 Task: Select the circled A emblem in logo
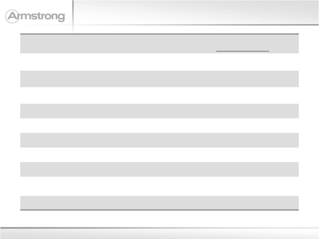tap(12, 17)
